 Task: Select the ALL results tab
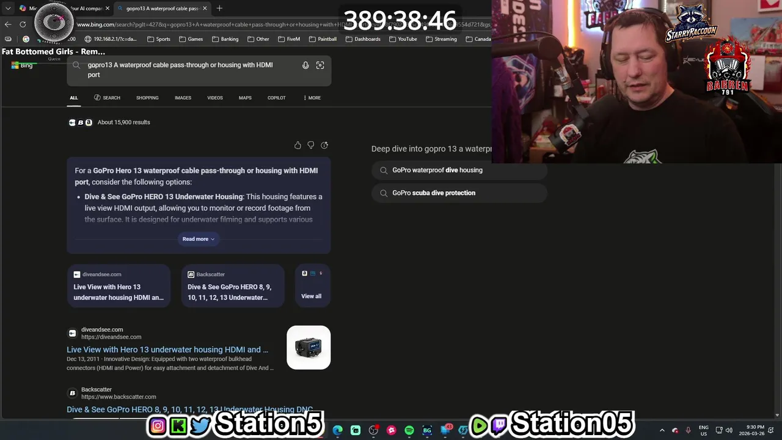pyautogui.click(x=74, y=98)
